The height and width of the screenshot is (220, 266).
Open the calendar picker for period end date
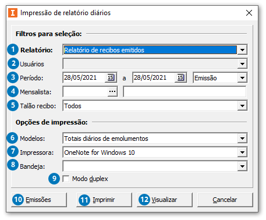(x=180, y=77)
